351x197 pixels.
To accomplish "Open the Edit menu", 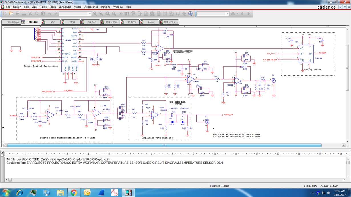I will click(x=26, y=7).
